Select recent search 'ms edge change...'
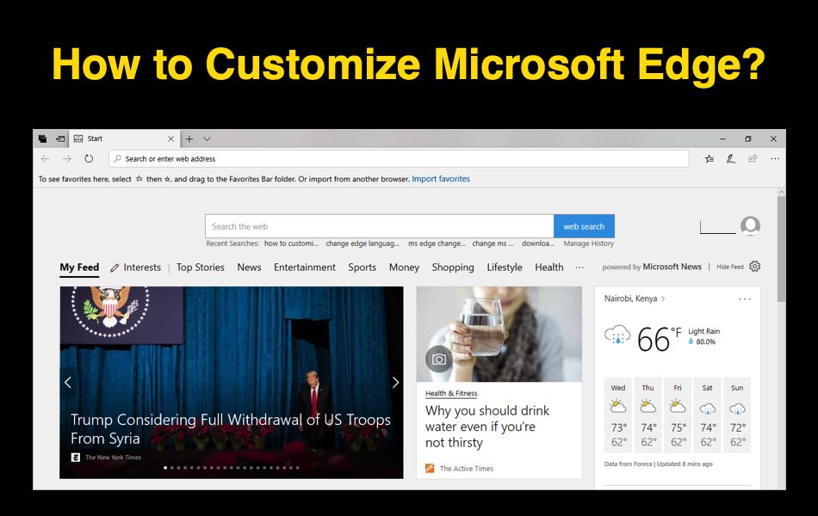 tap(437, 243)
